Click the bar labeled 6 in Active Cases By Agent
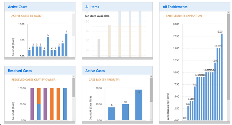 [x=48, y=46]
